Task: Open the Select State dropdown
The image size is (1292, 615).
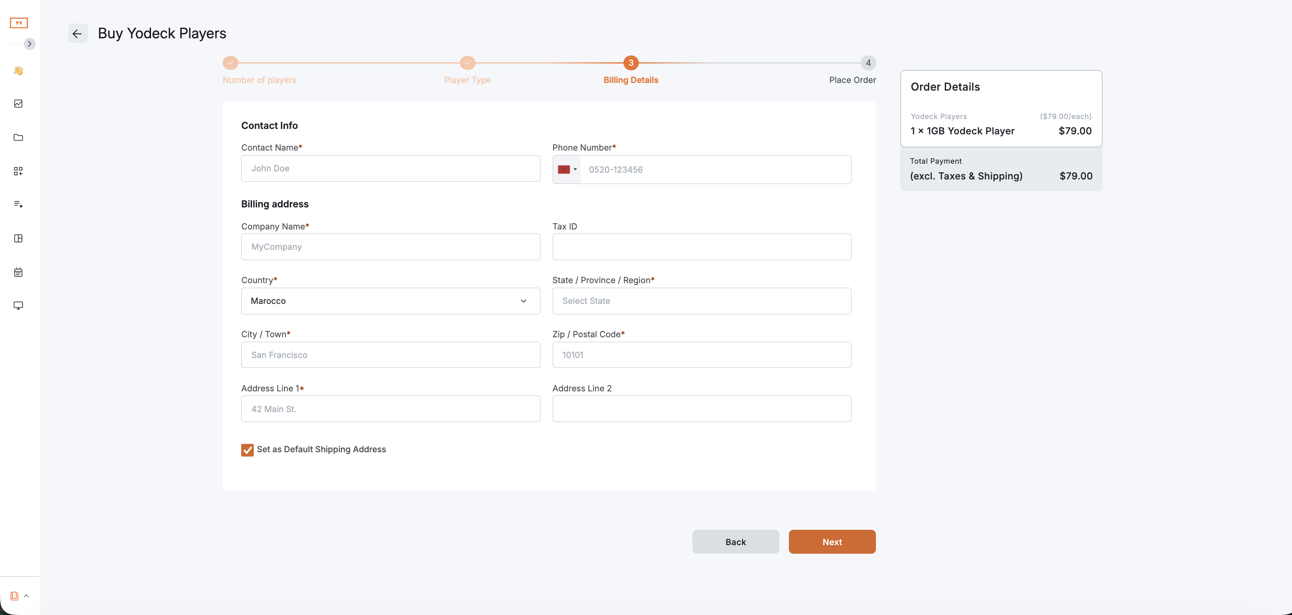Action: 701,301
